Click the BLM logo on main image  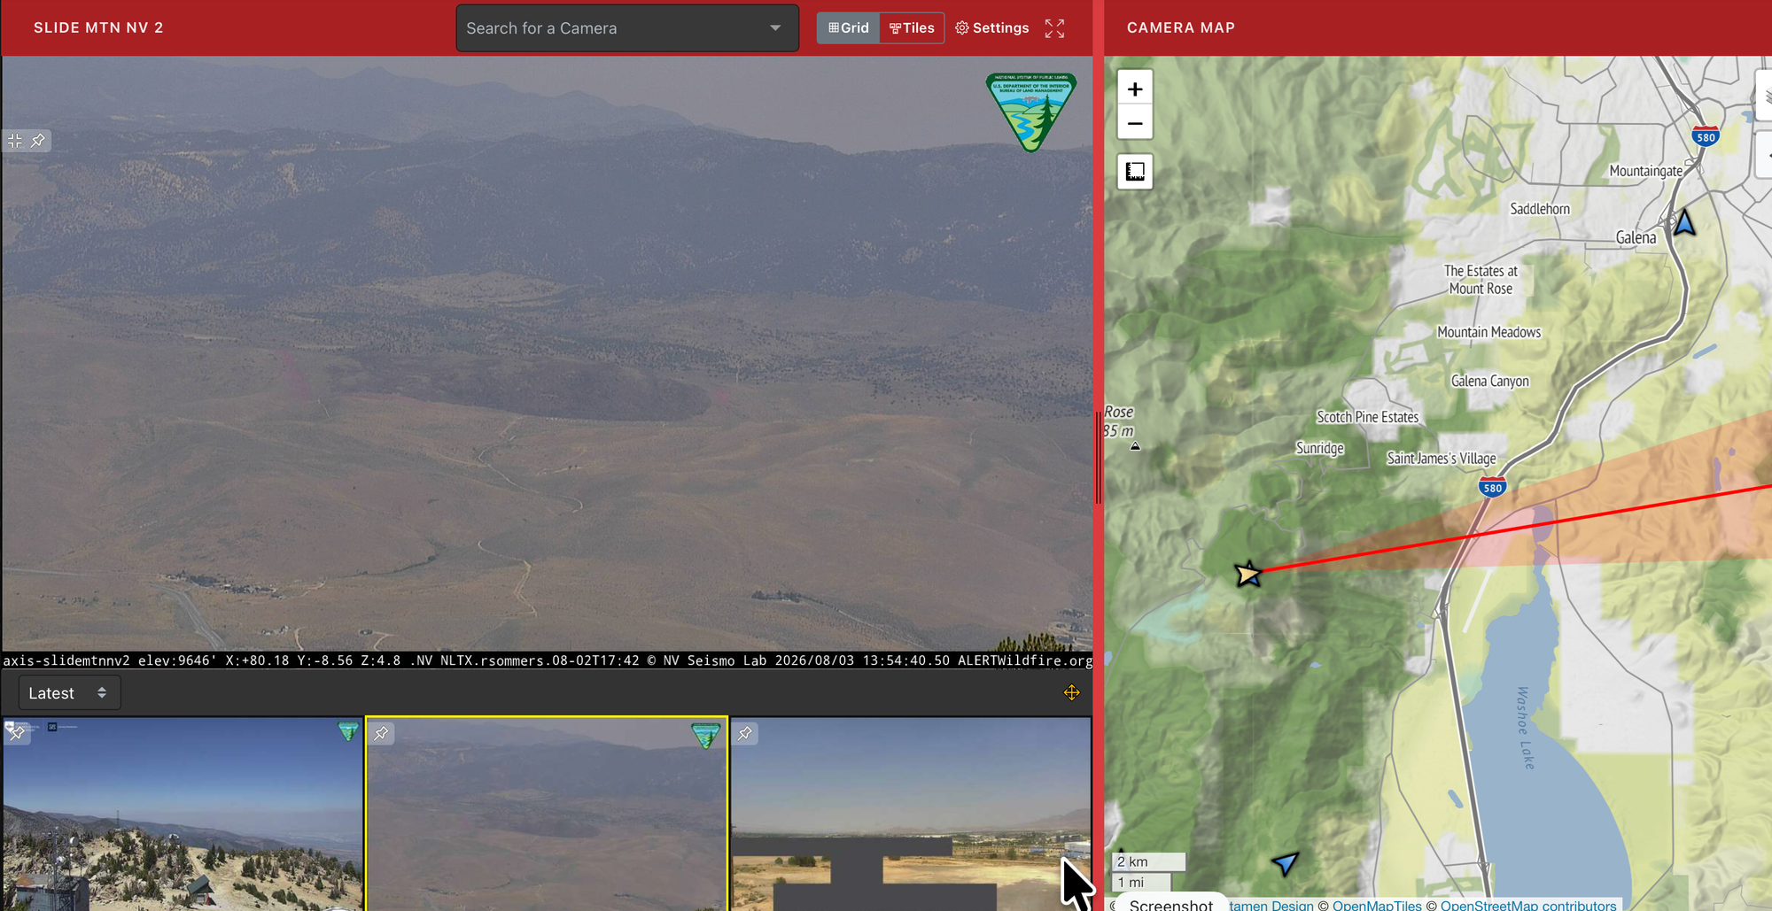(x=1031, y=112)
